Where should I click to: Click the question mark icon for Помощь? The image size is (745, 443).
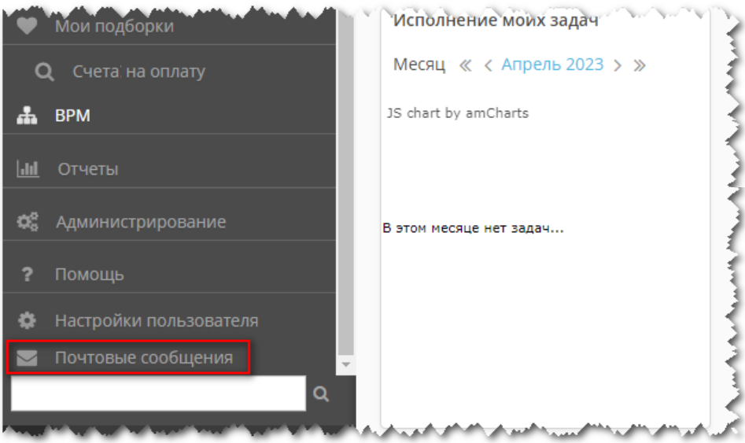pos(28,275)
